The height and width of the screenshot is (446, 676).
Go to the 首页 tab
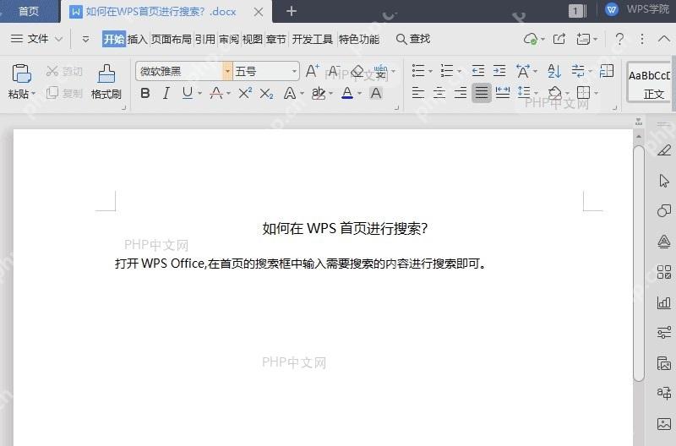29,11
